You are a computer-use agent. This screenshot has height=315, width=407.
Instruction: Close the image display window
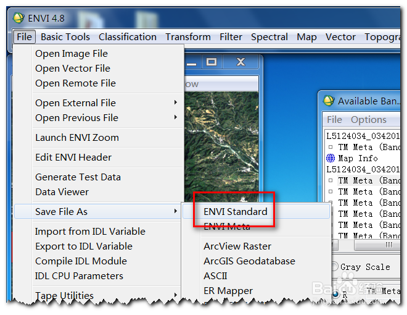(x=240, y=62)
